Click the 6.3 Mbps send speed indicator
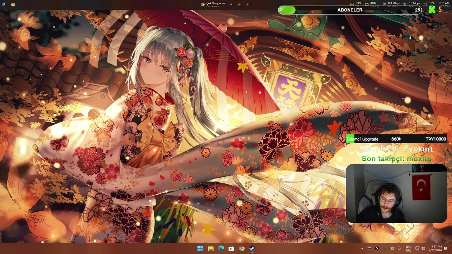Image resolution: width=452 pixels, height=254 pixels. [x=412, y=4]
